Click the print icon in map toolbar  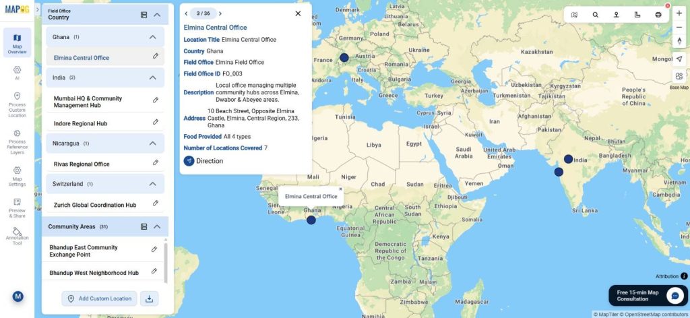tap(658, 15)
